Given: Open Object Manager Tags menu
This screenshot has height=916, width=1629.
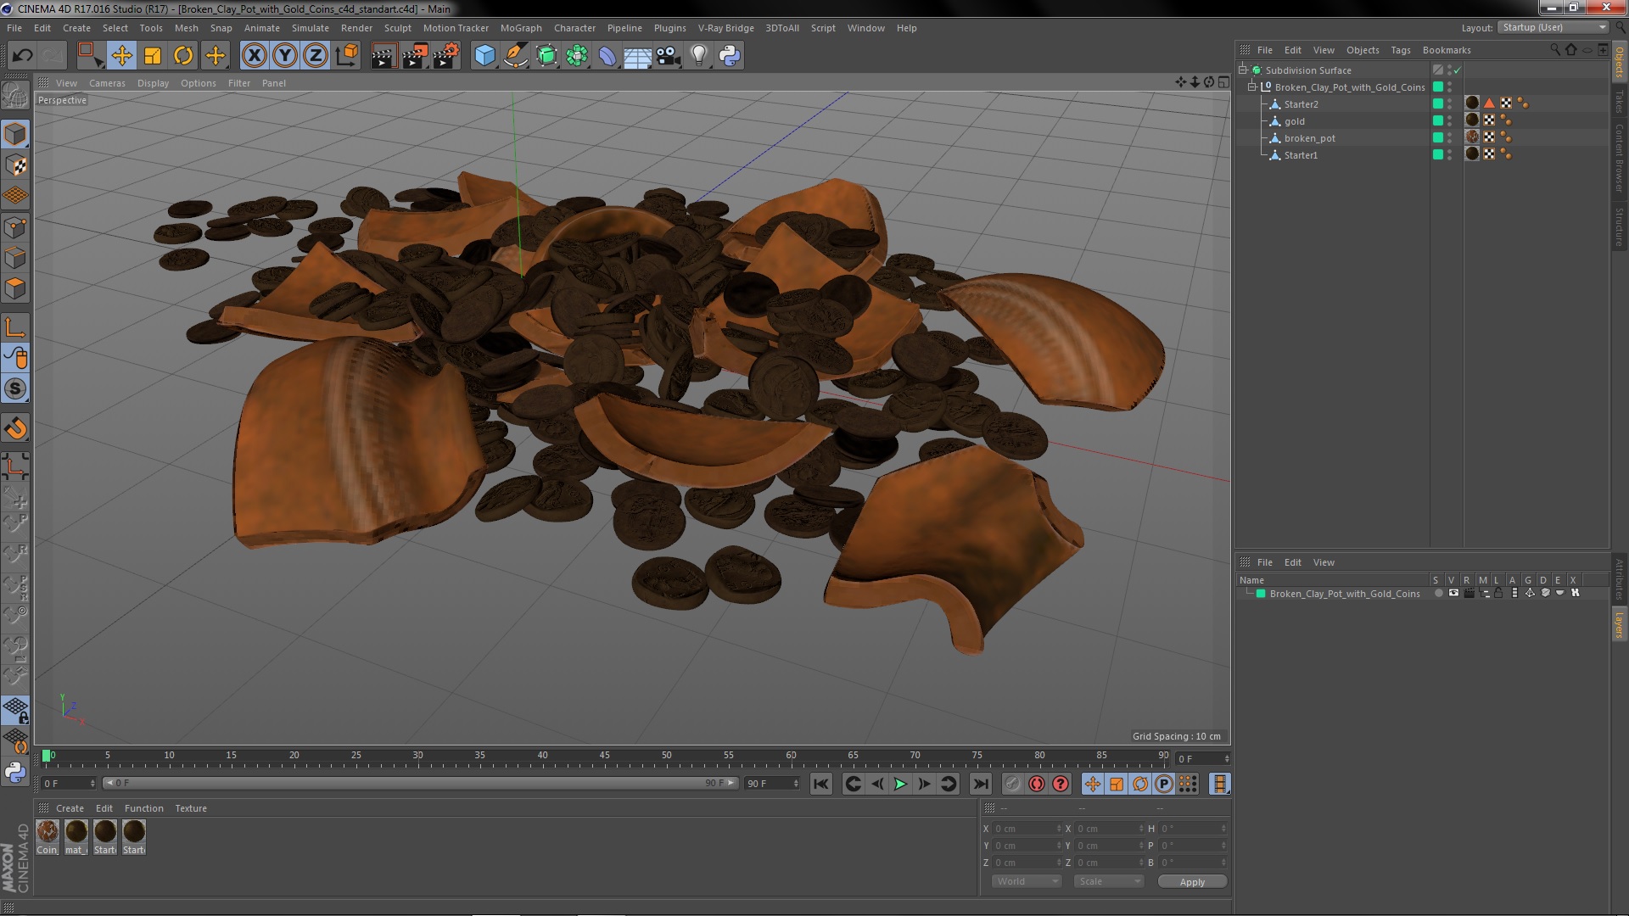Looking at the screenshot, I should [x=1401, y=50].
